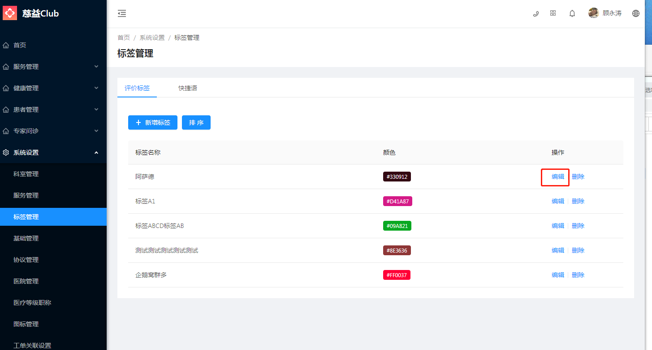
Task: Delete the 测试测试测试测试测试 row
Action: tap(578, 250)
